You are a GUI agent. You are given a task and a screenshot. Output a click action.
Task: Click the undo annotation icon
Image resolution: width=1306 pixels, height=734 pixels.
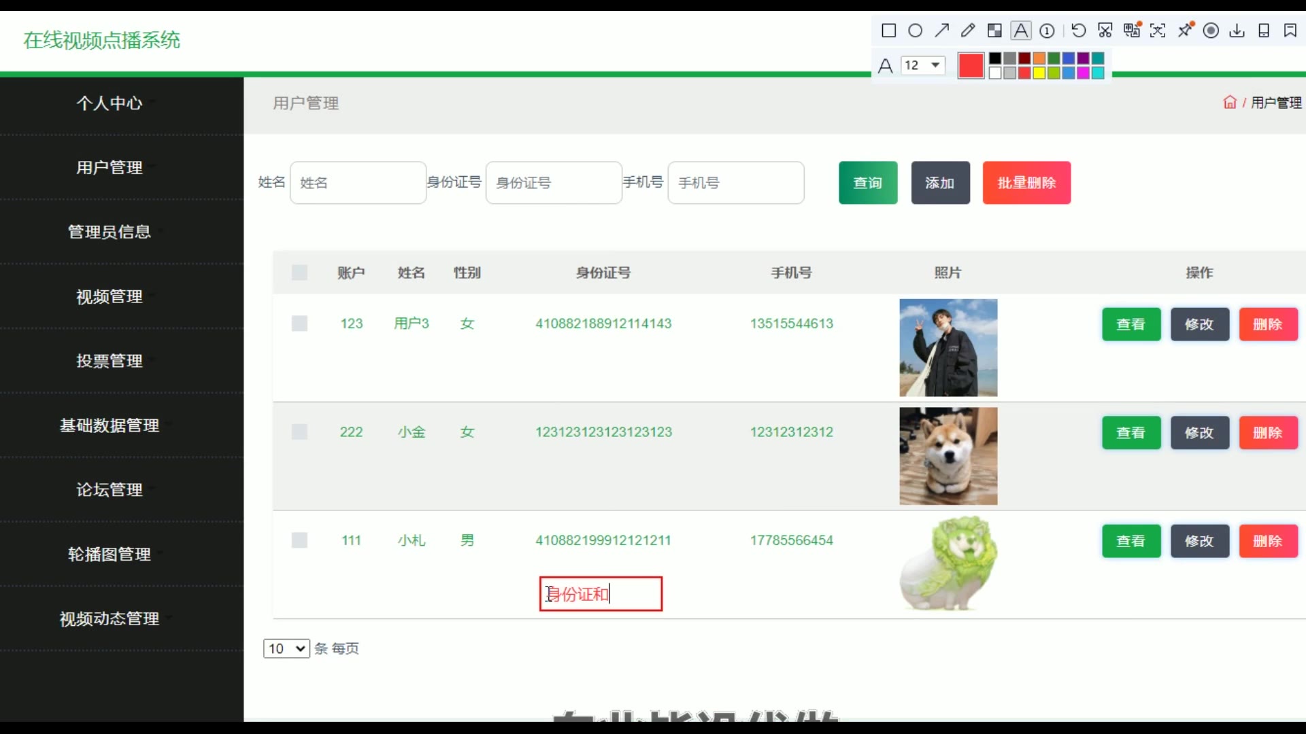pyautogui.click(x=1078, y=31)
